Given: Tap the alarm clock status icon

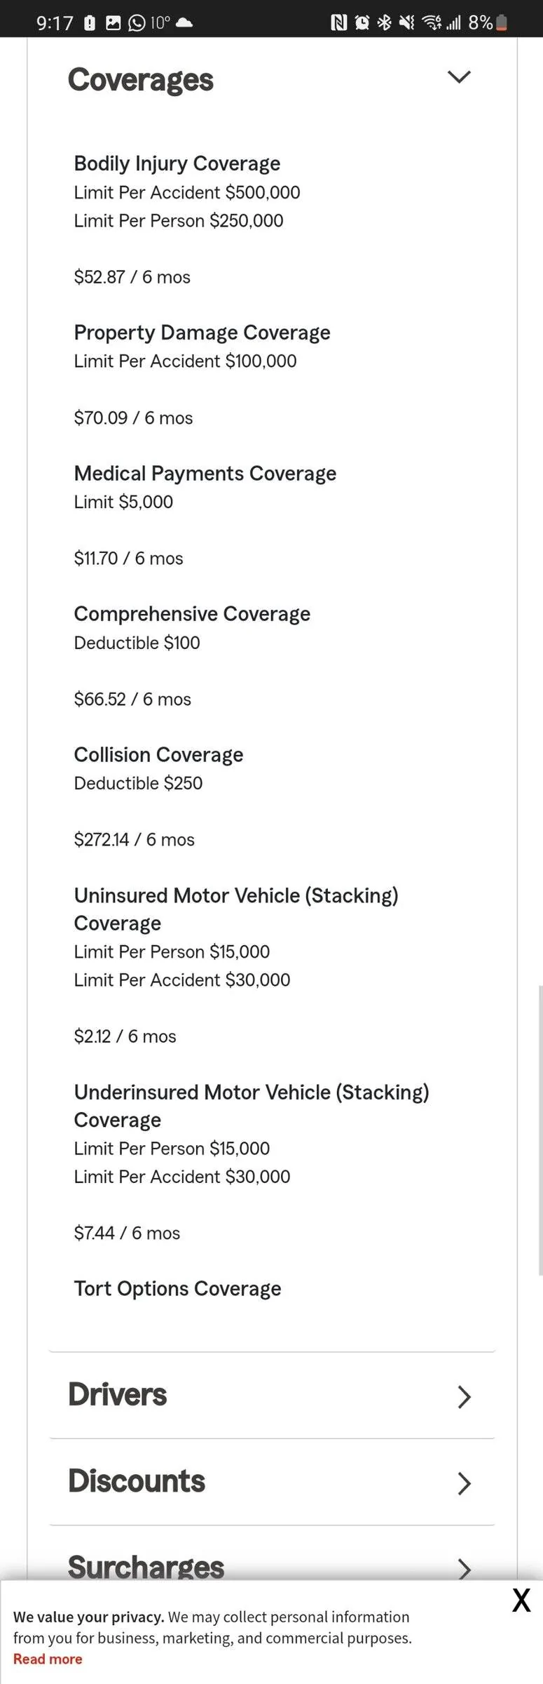Looking at the screenshot, I should point(362,23).
